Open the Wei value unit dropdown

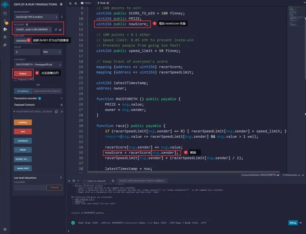(x=51, y=52)
